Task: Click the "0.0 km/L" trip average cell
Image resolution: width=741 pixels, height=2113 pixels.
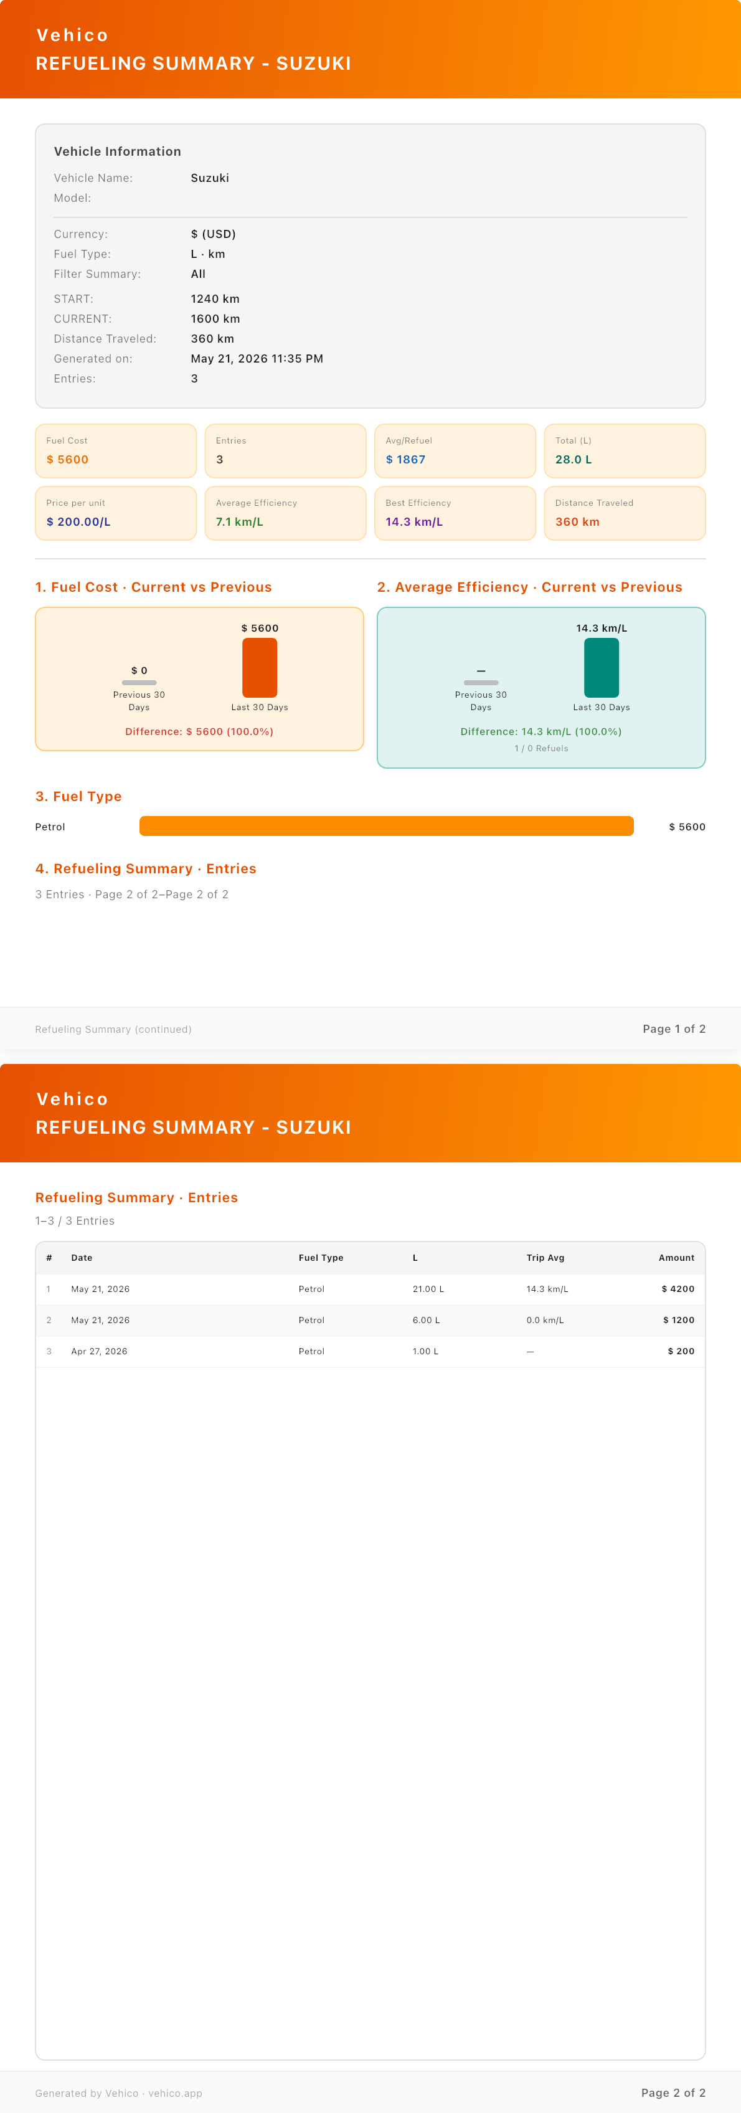Action: click(x=545, y=1320)
